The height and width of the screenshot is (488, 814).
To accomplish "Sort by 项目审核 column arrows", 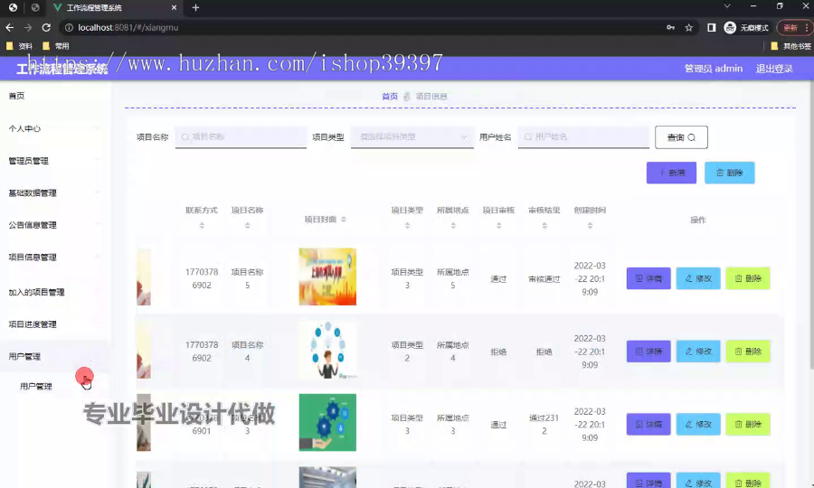I will point(499,226).
